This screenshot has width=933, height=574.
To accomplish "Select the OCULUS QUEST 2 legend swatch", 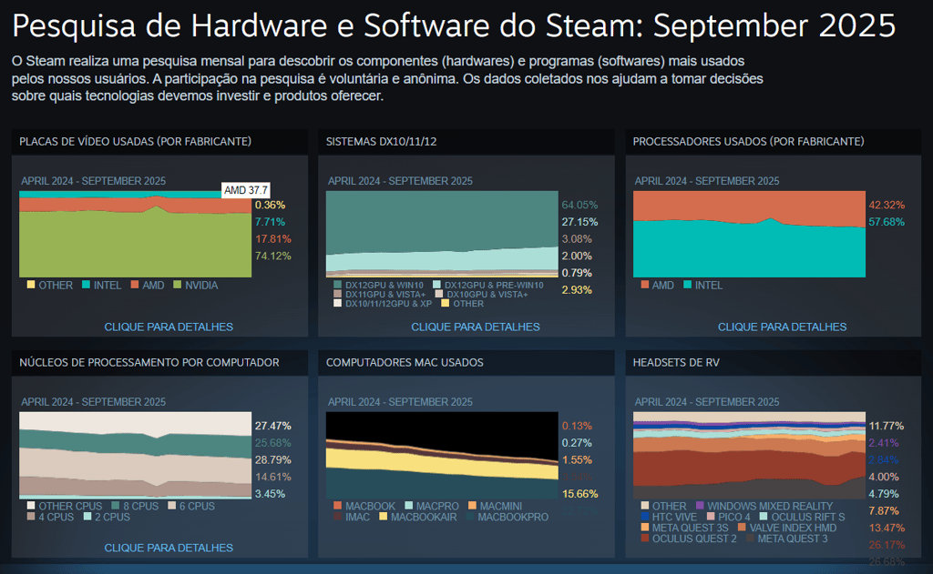I will pos(644,538).
